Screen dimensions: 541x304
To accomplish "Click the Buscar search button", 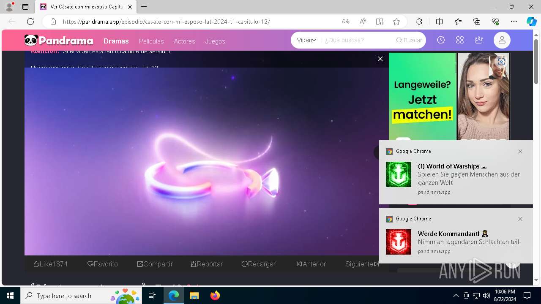I will [x=409, y=40].
